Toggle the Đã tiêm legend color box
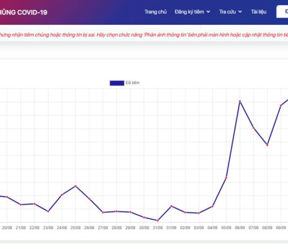The width and height of the screenshot is (288, 249). pos(117,83)
